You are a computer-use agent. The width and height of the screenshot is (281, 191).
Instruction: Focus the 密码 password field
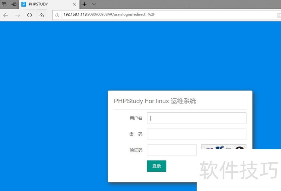[x=197, y=134]
